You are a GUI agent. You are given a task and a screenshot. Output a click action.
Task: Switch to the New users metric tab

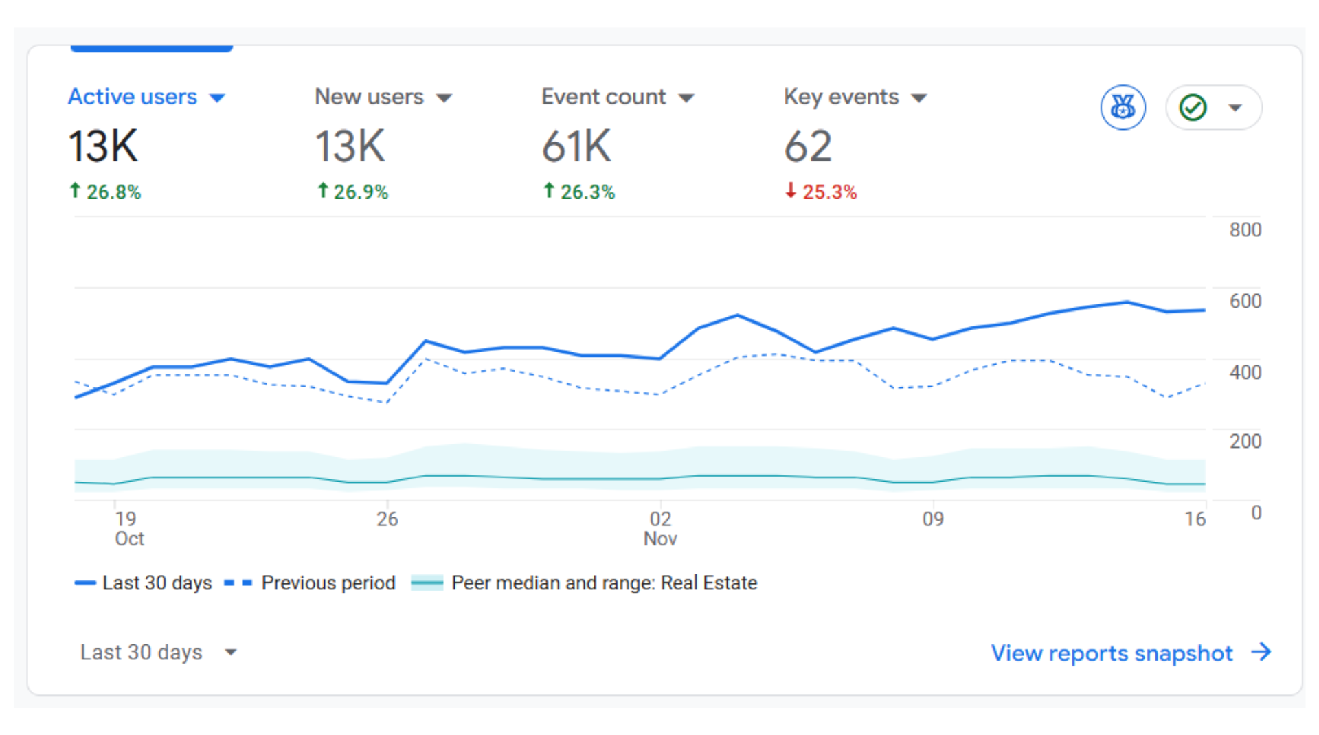pyautogui.click(x=369, y=97)
